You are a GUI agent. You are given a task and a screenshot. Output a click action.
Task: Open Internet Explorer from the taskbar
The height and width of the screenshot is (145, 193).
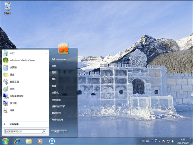17,141
